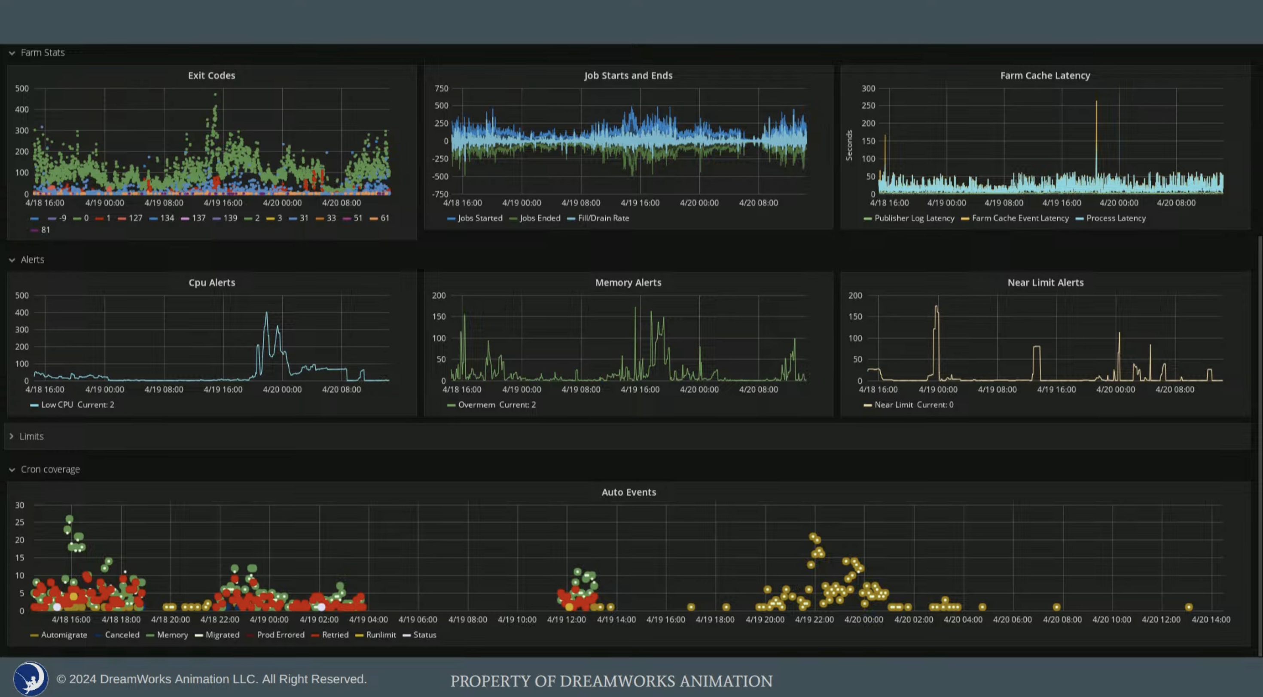Collapse the Farm Stats row chevron

click(x=12, y=53)
